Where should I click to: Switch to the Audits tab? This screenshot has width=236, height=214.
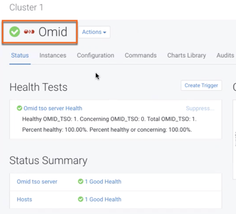(x=225, y=55)
